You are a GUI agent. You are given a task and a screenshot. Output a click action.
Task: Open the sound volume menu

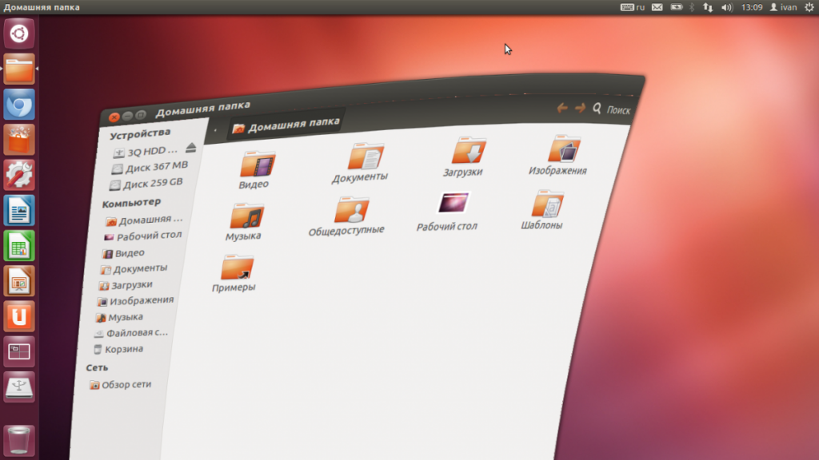726,7
